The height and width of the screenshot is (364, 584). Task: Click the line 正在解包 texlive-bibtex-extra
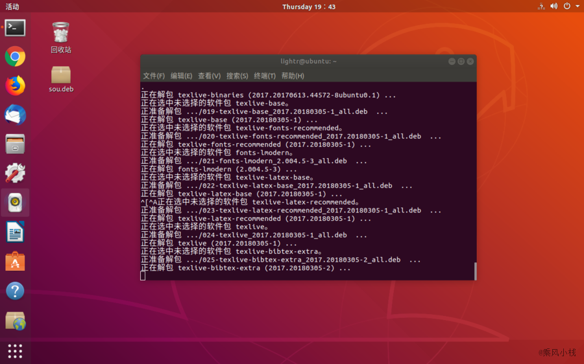[x=245, y=268]
